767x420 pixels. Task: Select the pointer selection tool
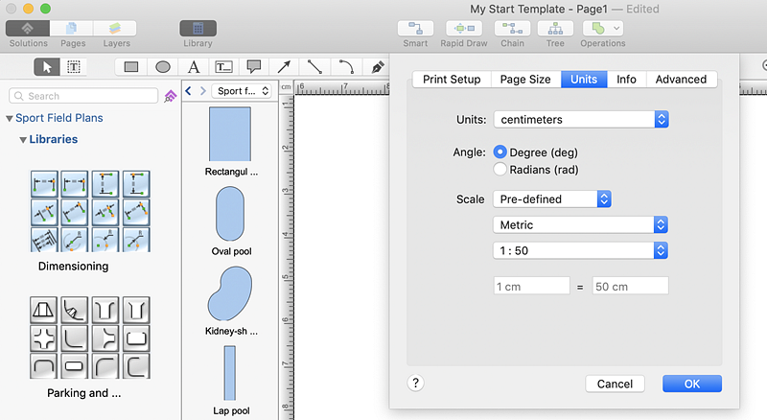(x=45, y=67)
